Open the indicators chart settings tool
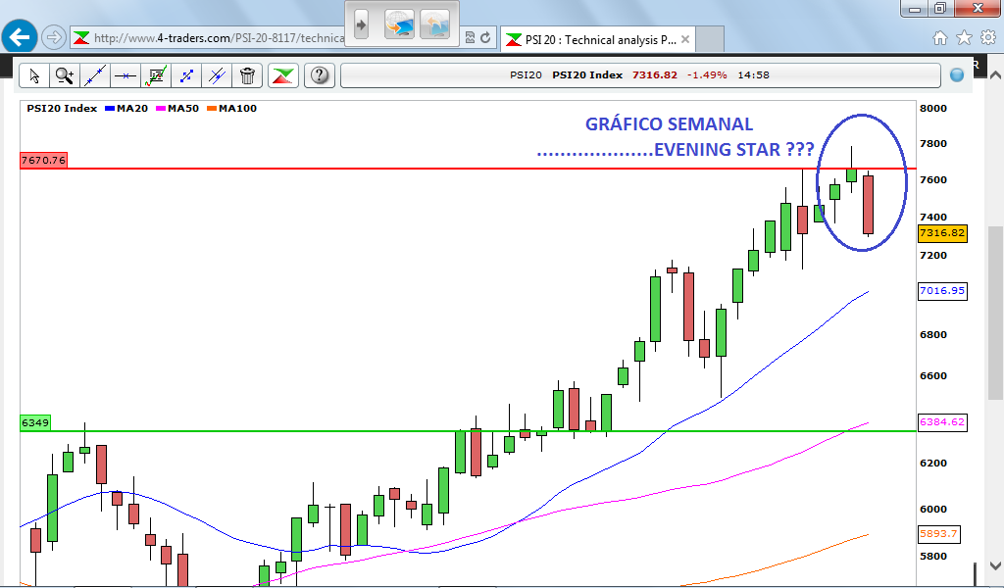The width and height of the screenshot is (1004, 588). pos(156,75)
